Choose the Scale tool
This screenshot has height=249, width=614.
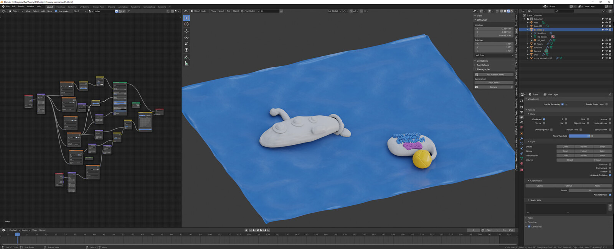tap(187, 44)
